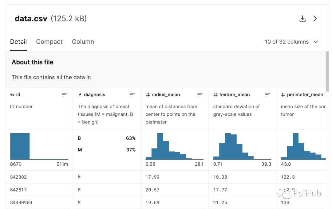The height and width of the screenshot is (209, 332).
Task: Select the cell with id 842302
Action: [x=18, y=177]
